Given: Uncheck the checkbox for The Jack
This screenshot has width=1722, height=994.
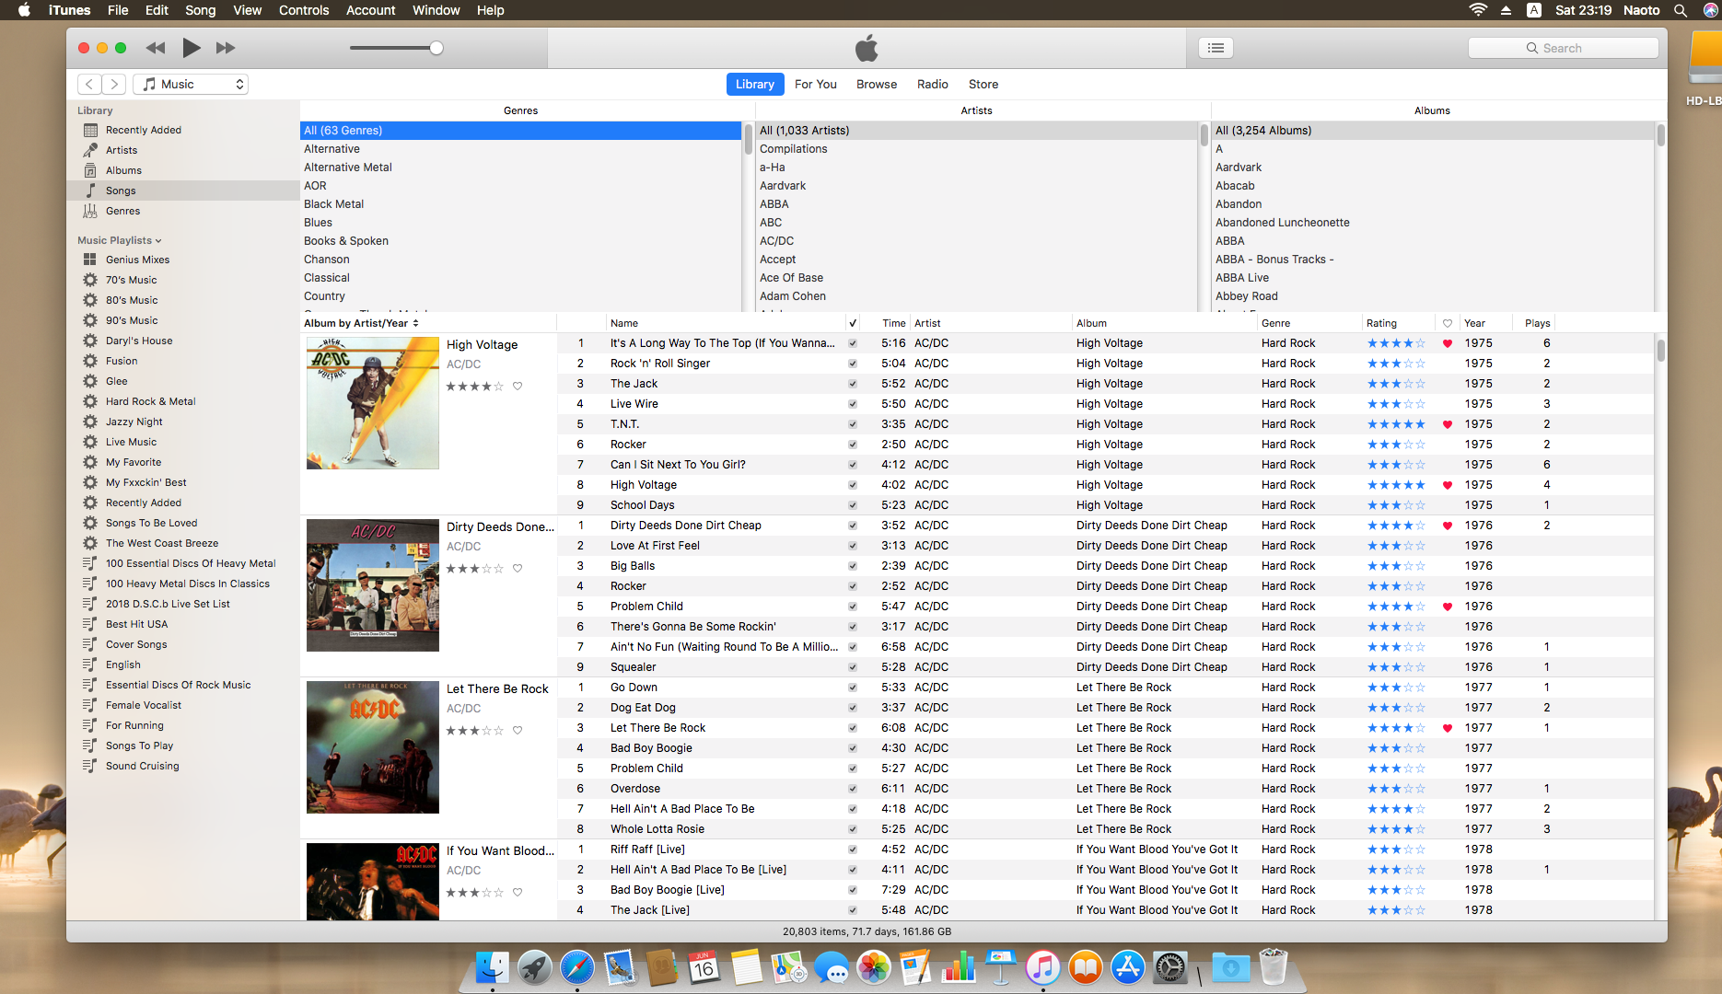Looking at the screenshot, I should tap(853, 384).
